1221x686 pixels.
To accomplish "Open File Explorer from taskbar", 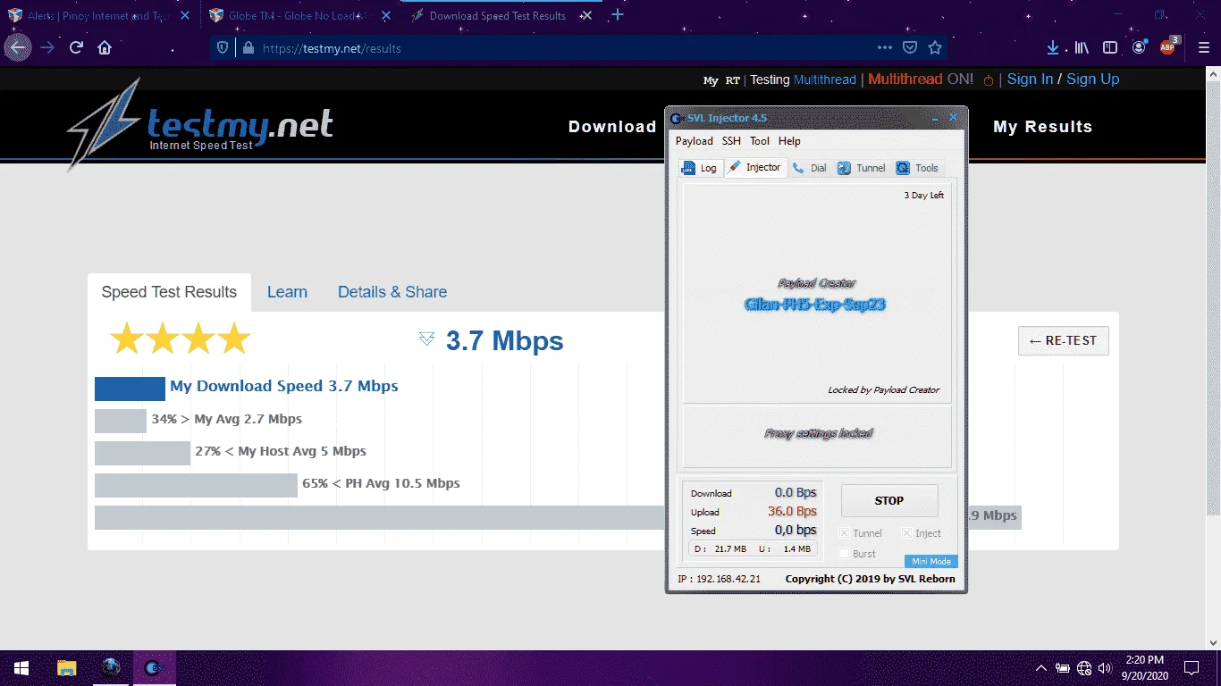I will (67, 668).
